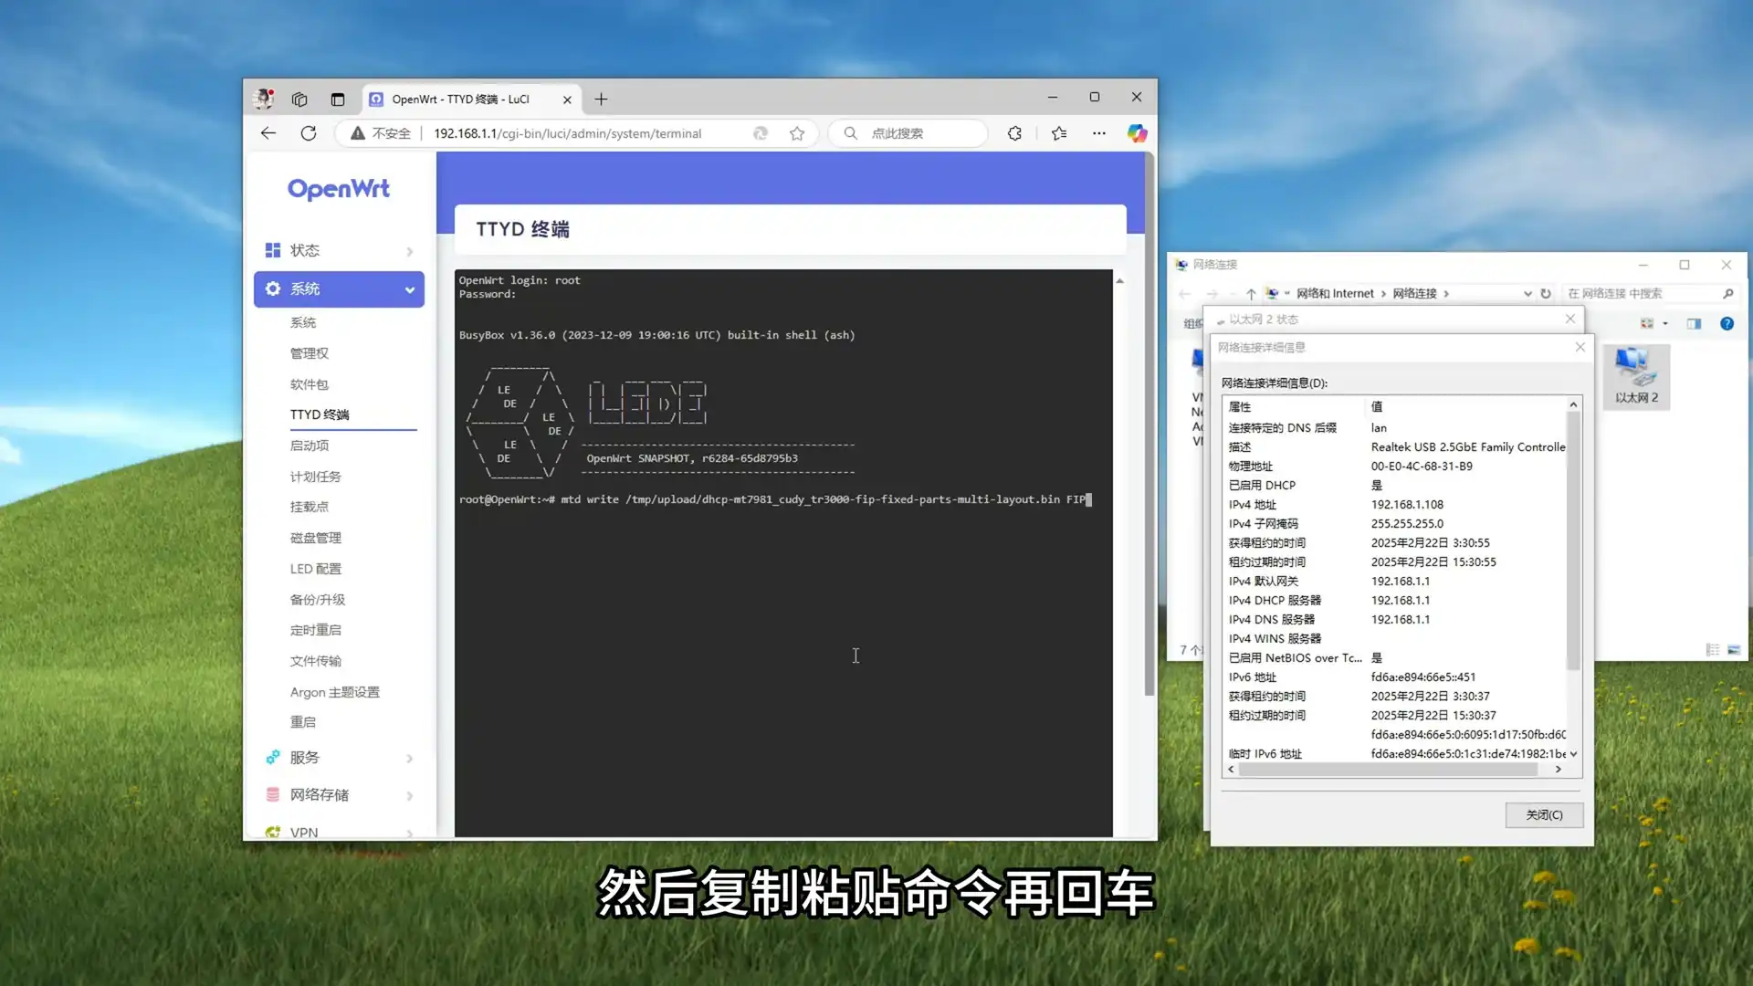
Task: Click the horizontal scrollbar in details list
Action: coord(1388,770)
